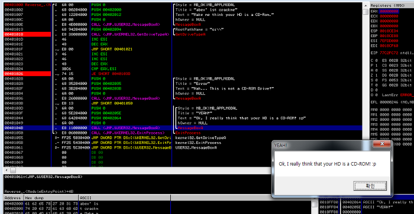Click the JE SHORT 0040103D instruction
414x214 pixels.
pos(111,74)
